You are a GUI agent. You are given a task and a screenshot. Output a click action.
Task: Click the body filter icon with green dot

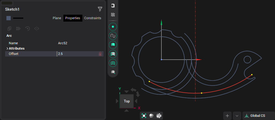coord(113,72)
